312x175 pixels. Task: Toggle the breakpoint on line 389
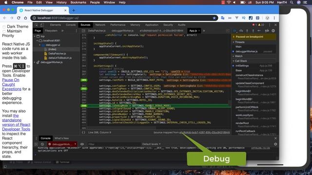tap(84, 80)
